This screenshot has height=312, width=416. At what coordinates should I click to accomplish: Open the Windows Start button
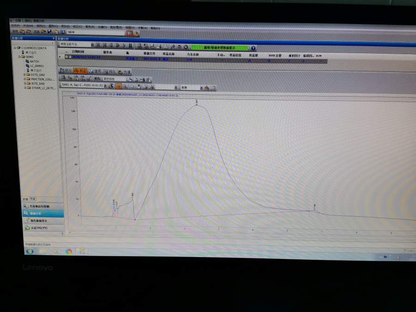point(30,251)
